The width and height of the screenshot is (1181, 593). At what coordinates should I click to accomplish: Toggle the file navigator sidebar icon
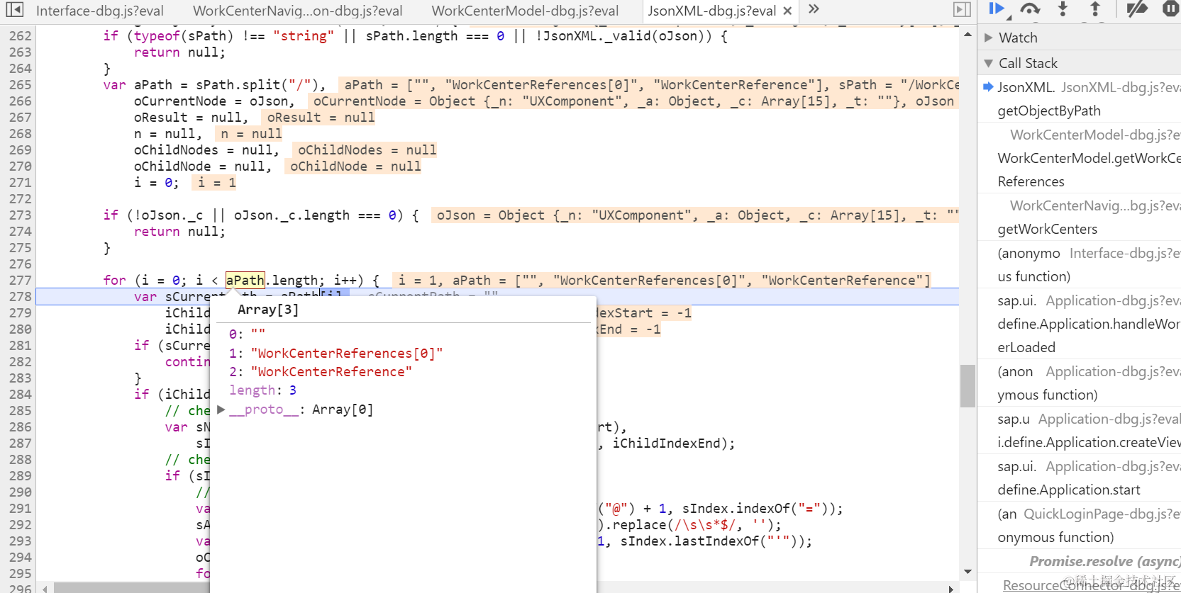point(14,10)
